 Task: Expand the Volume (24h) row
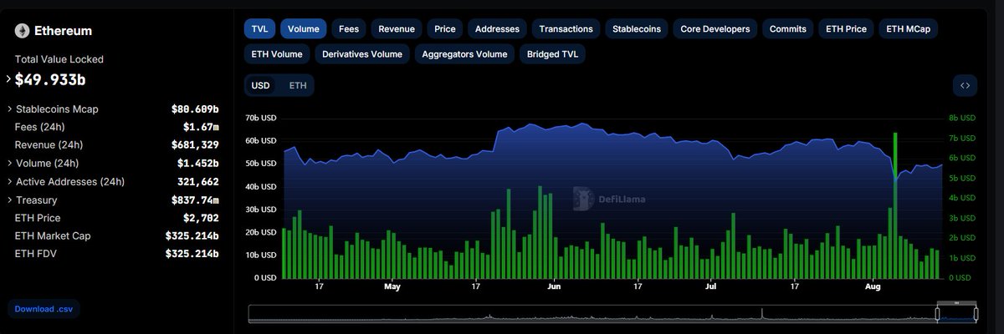9,163
